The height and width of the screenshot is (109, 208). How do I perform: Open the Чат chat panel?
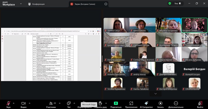pyautogui.click(x=69, y=104)
